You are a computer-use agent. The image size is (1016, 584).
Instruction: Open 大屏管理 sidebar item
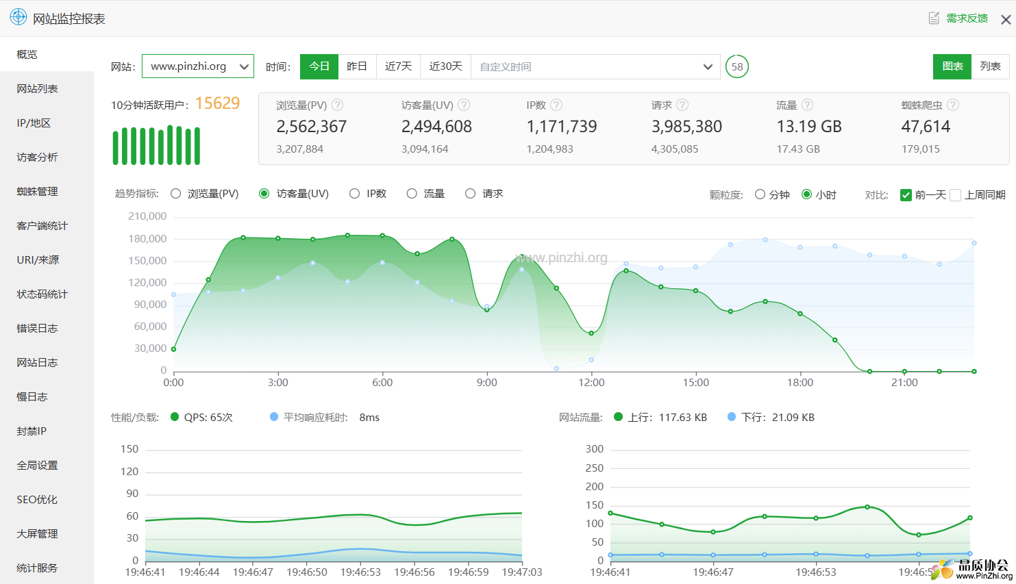click(x=47, y=533)
